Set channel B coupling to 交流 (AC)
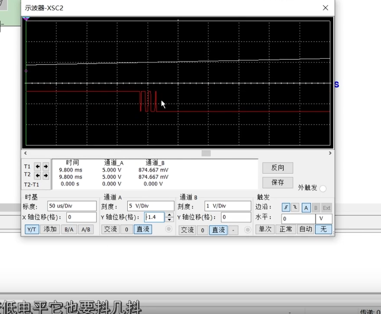This screenshot has width=381, height=314. 187,230
